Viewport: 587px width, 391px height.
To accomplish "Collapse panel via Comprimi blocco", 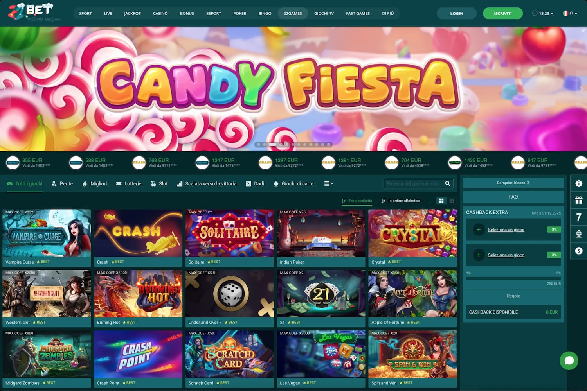I will pyautogui.click(x=513, y=182).
